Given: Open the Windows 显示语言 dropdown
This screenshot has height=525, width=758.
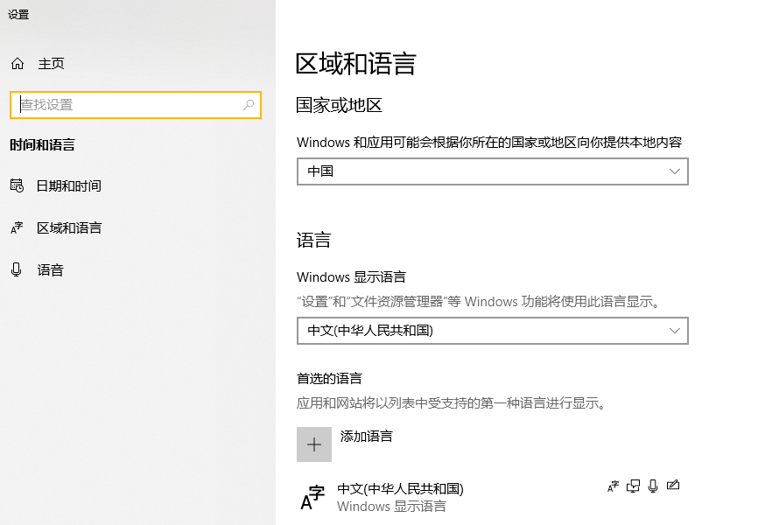Looking at the screenshot, I should (492, 331).
